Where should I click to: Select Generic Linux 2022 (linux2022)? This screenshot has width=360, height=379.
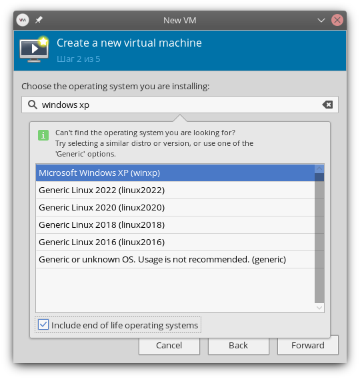pyautogui.click(x=175, y=190)
